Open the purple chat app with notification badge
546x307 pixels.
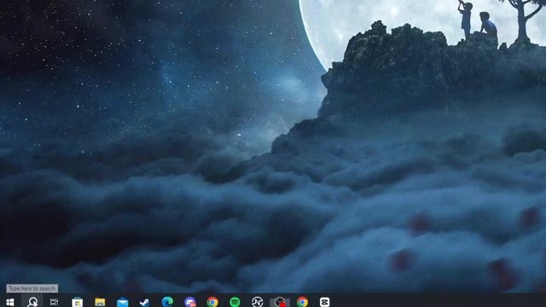pos(189,302)
